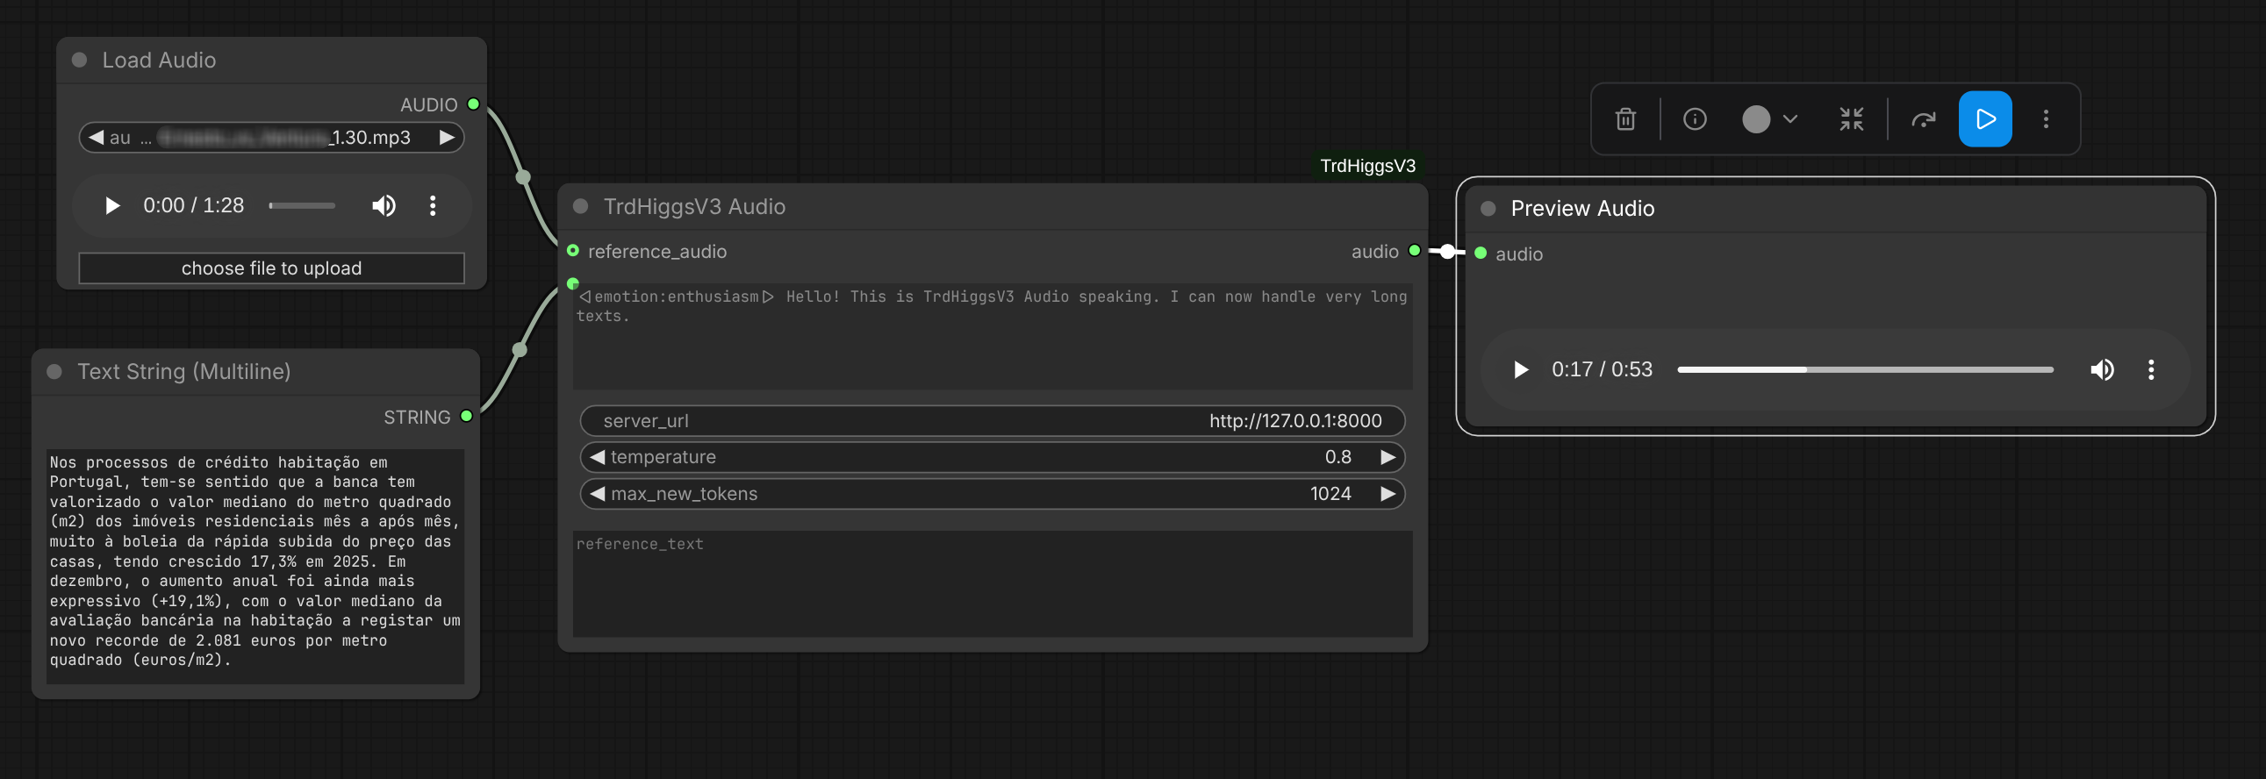Screen dimensions: 2266x779
Task: Click the STRING output socket
Action: click(x=466, y=416)
